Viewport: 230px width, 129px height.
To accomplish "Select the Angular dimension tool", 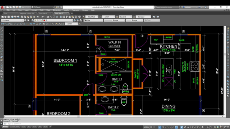I will [24, 24].
